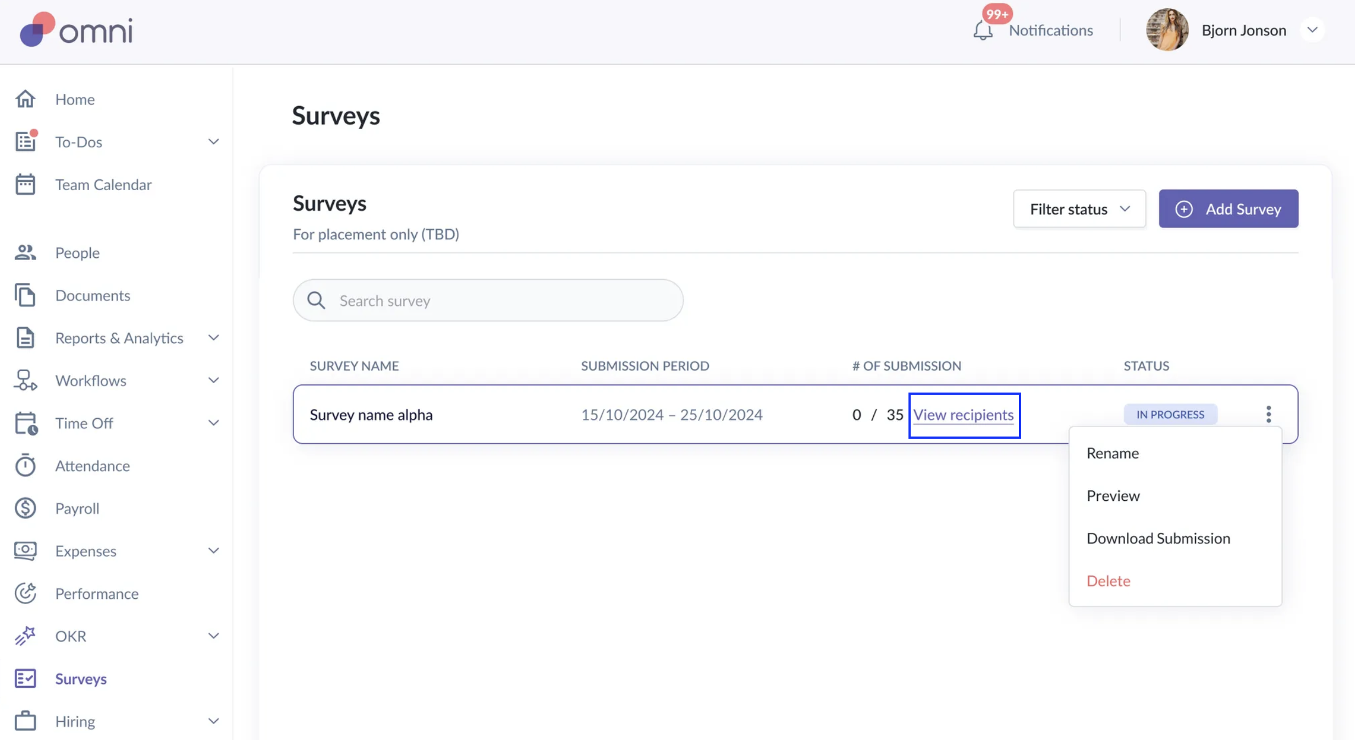Viewport: 1355px width, 740px height.
Task: Expand the Time Off section chevron
Action: click(213, 423)
